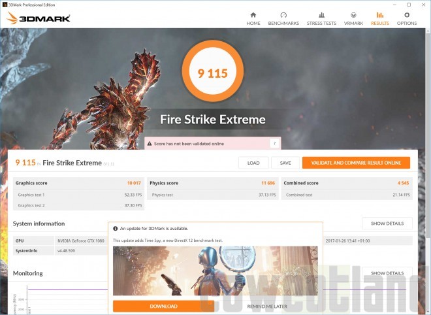The width and height of the screenshot is (431, 315).
Task: Show details for System information
Action: pos(387,224)
